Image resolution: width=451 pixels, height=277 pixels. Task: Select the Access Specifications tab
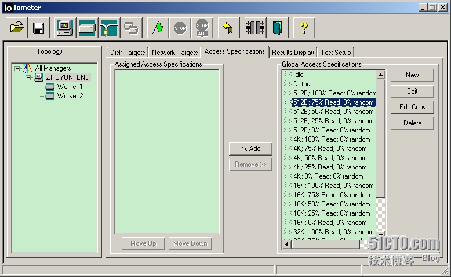(x=235, y=51)
